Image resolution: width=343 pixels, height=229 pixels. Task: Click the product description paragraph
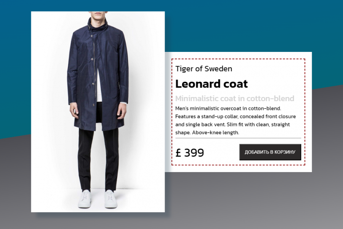coord(235,120)
